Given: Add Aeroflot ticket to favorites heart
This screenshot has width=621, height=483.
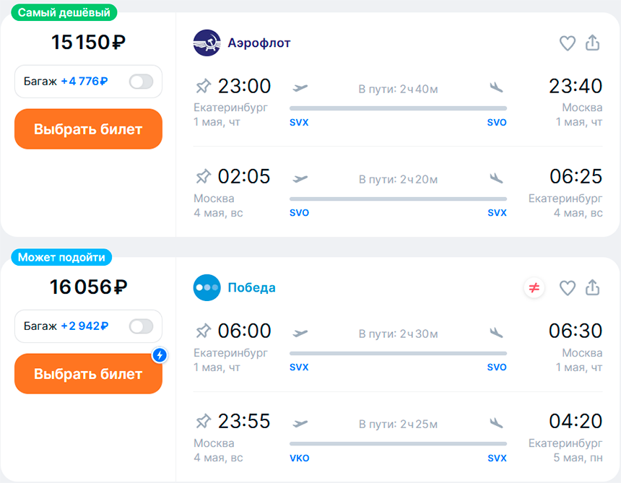Looking at the screenshot, I should (x=567, y=43).
